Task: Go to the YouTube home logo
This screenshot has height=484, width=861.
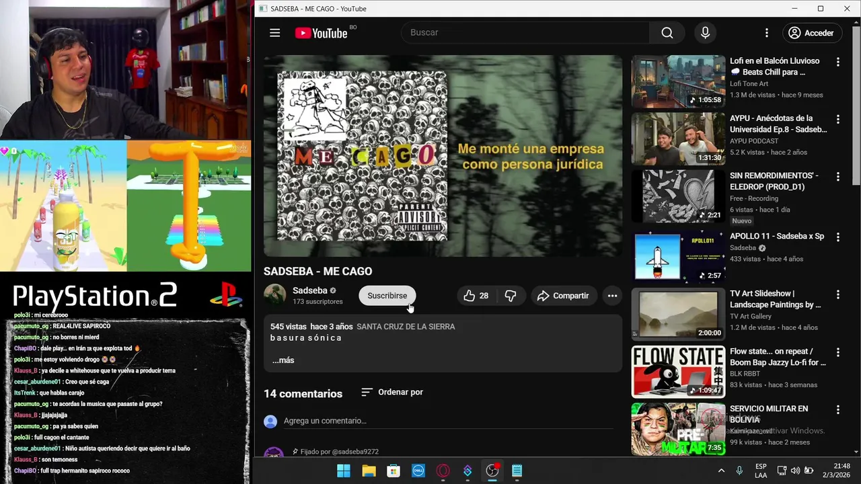Action: click(x=321, y=33)
